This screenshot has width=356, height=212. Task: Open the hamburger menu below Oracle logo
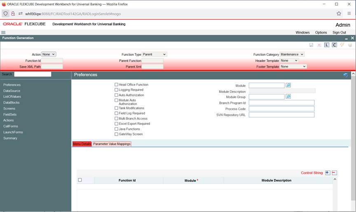[3, 32]
